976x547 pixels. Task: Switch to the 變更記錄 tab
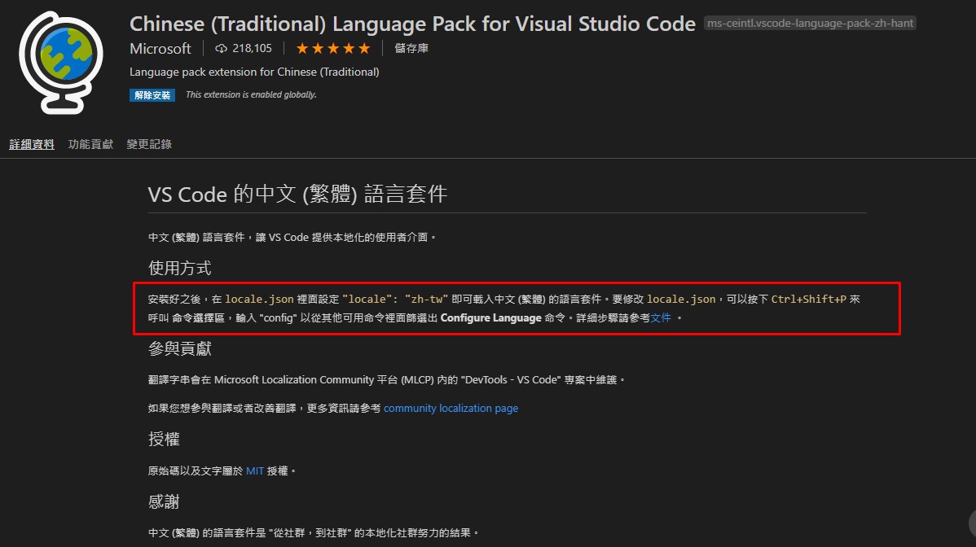pos(149,144)
